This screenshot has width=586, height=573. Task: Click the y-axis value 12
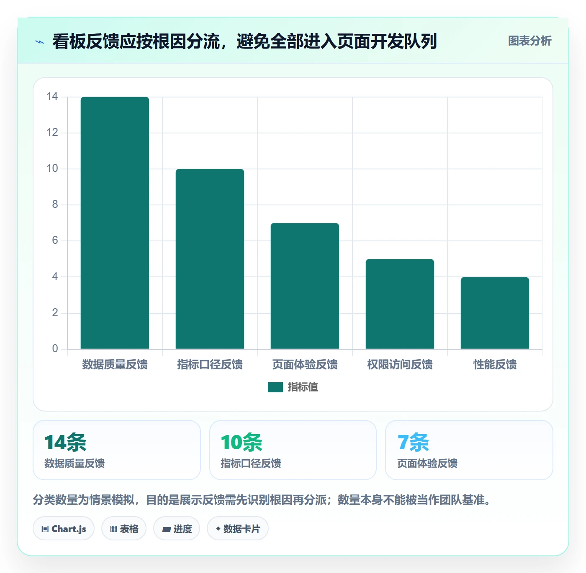52,133
